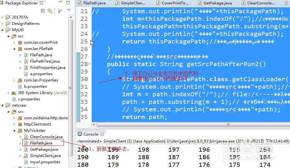The width and height of the screenshot is (290, 168).
Task: Click line number 30 in gutter
Action: coord(84,79)
